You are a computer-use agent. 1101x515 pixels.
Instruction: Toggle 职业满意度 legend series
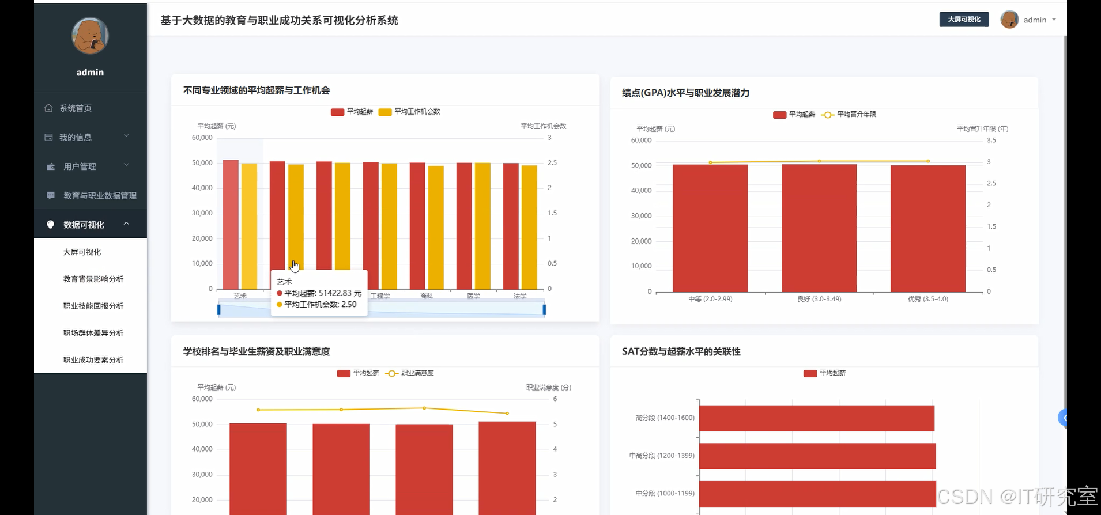pos(409,373)
